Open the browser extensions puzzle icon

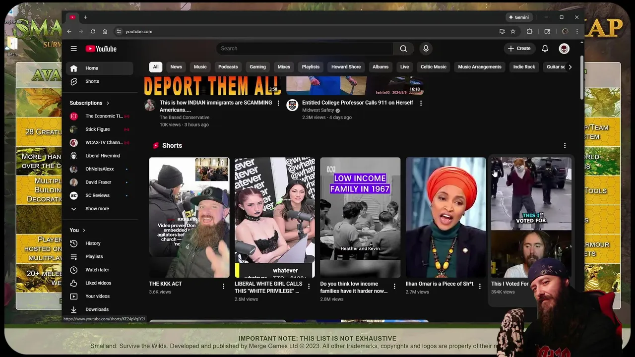coord(529,31)
